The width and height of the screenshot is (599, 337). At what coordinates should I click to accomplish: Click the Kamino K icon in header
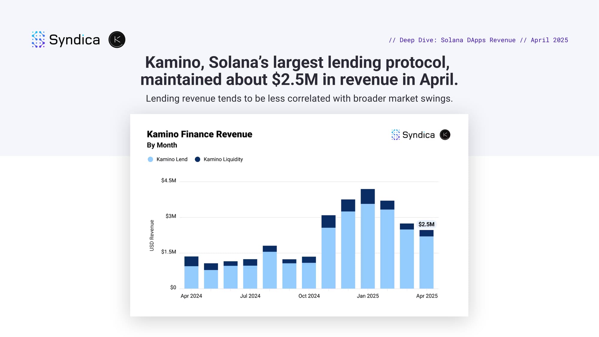pyautogui.click(x=117, y=40)
